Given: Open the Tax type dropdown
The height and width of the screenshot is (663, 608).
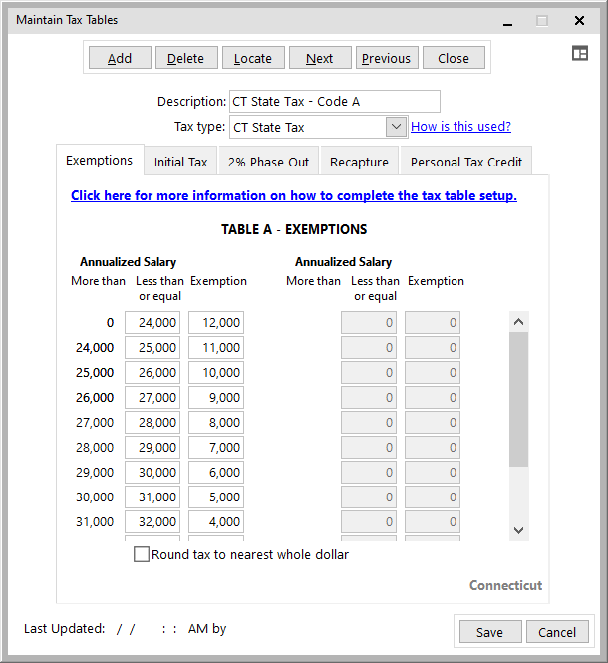Looking at the screenshot, I should pos(396,127).
